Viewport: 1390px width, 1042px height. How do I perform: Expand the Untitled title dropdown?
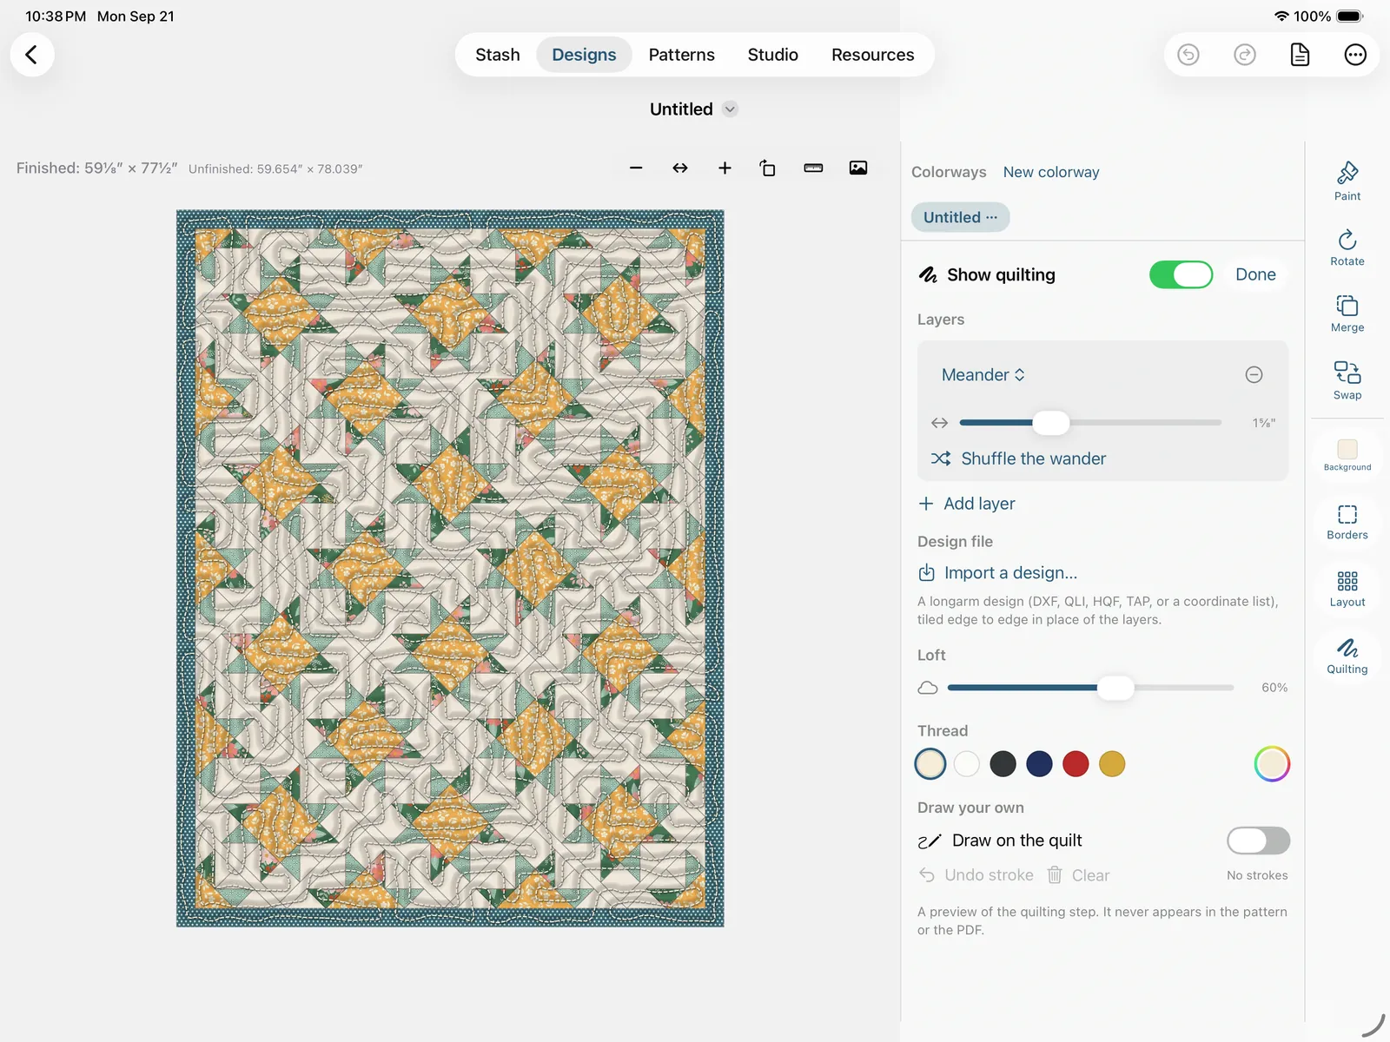coord(730,109)
